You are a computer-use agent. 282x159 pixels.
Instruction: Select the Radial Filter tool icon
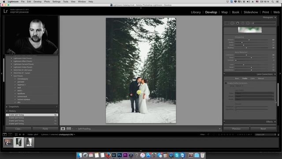(248, 23)
